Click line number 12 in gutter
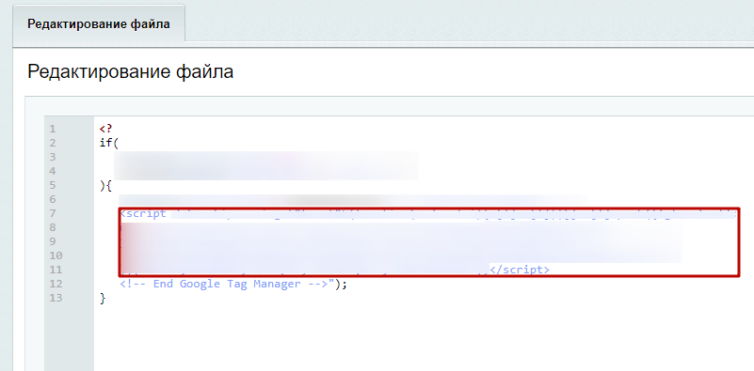The image size is (754, 371). pyautogui.click(x=56, y=285)
